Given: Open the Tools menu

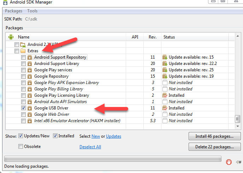Looking at the screenshot, I should point(32,11).
